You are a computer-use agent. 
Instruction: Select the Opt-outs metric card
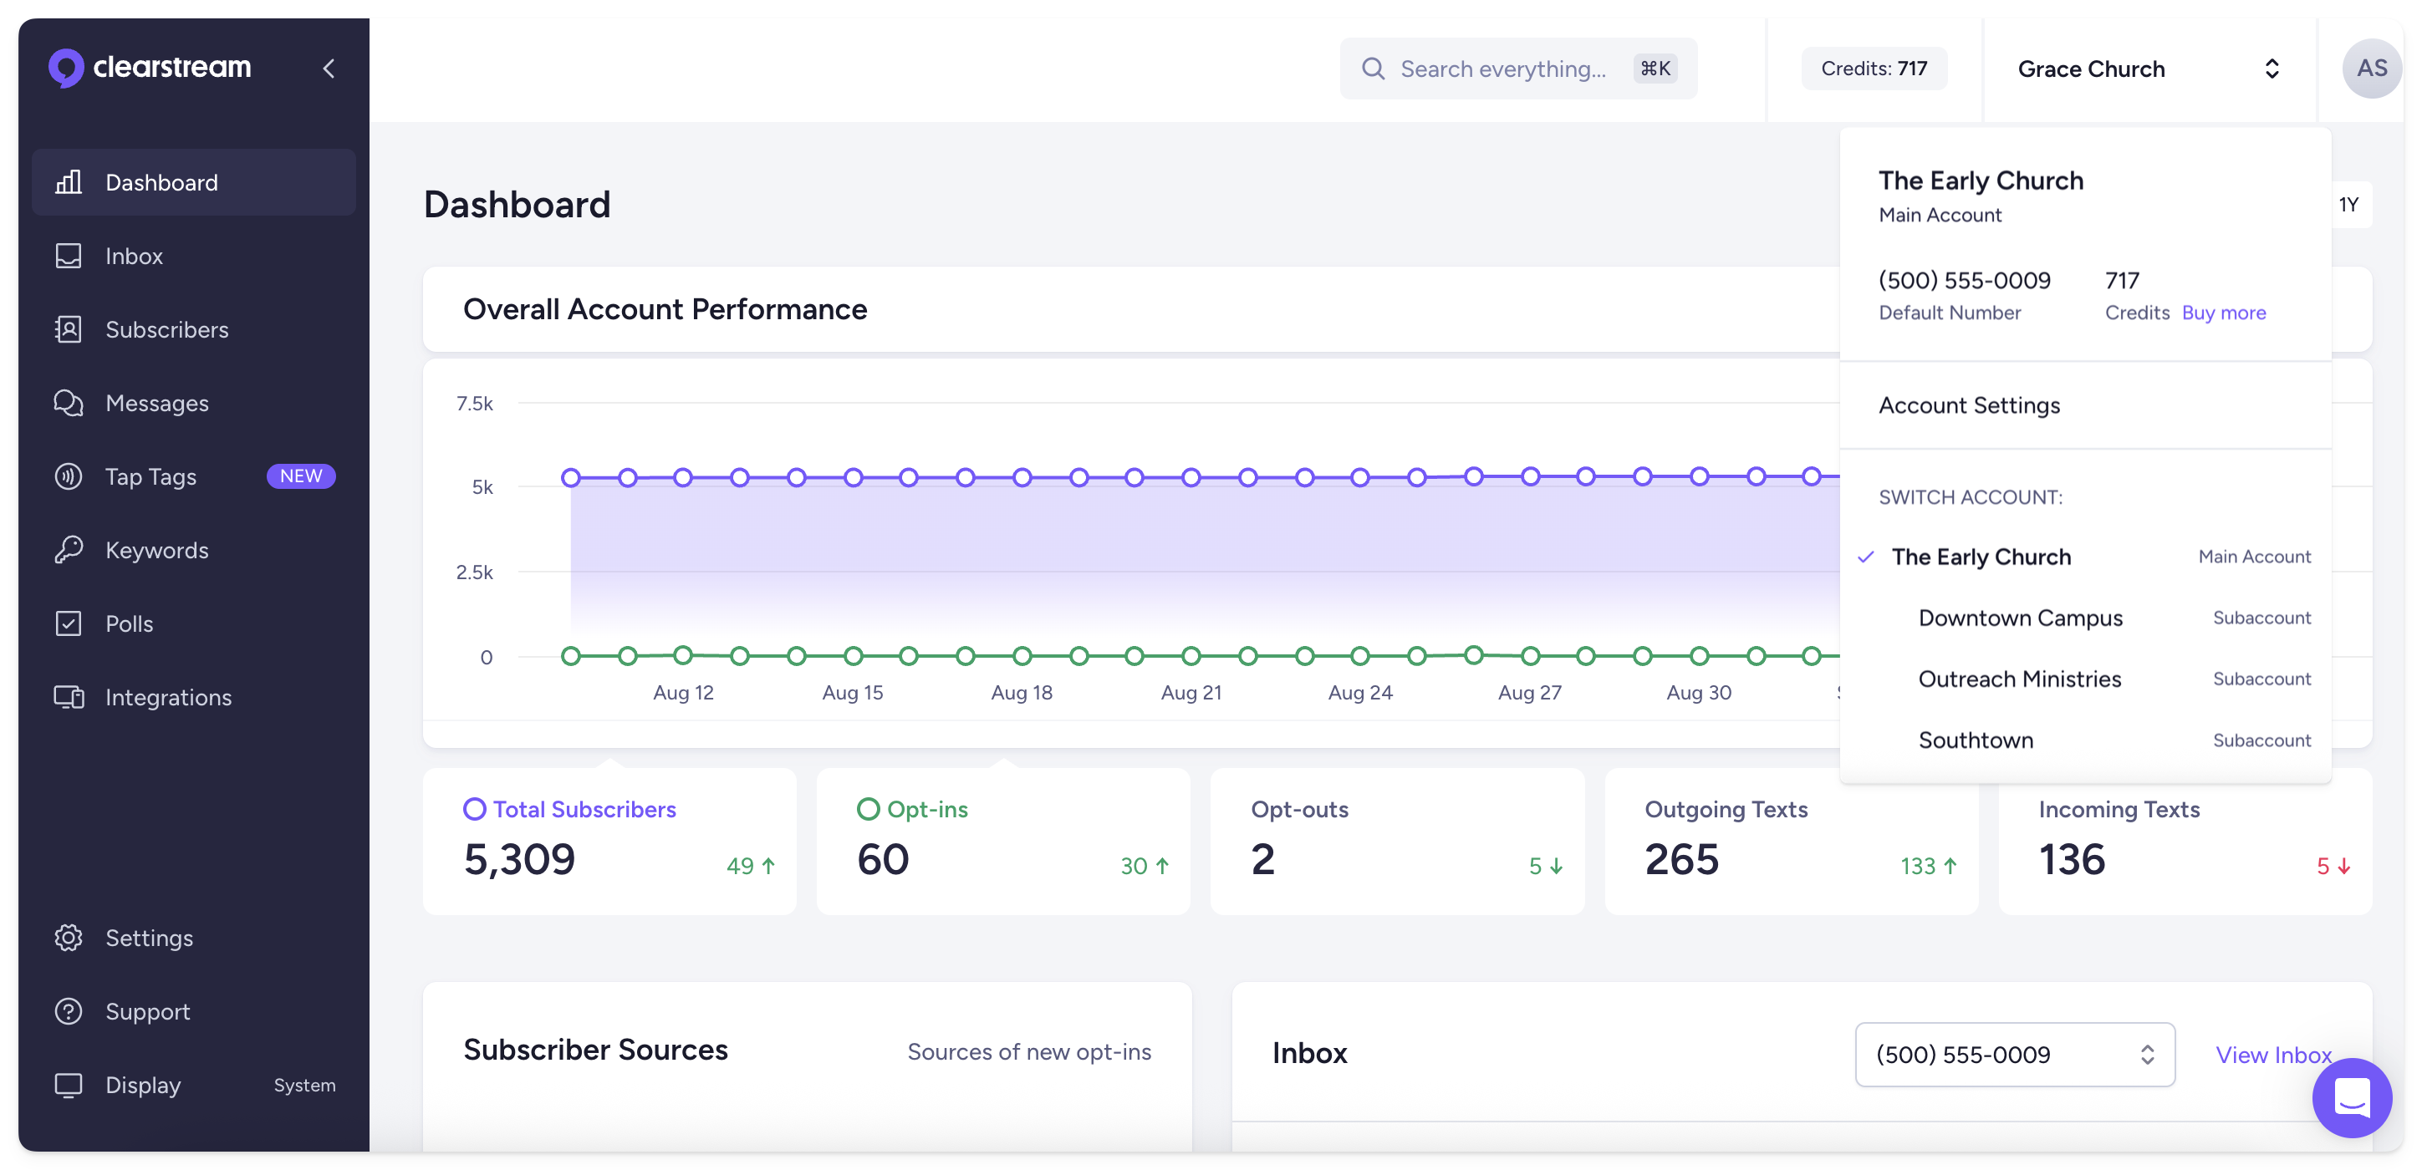click(x=1397, y=841)
